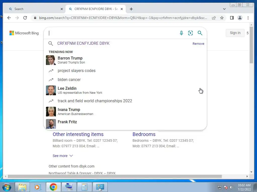Open control panel taskbar icon

[100, 187]
